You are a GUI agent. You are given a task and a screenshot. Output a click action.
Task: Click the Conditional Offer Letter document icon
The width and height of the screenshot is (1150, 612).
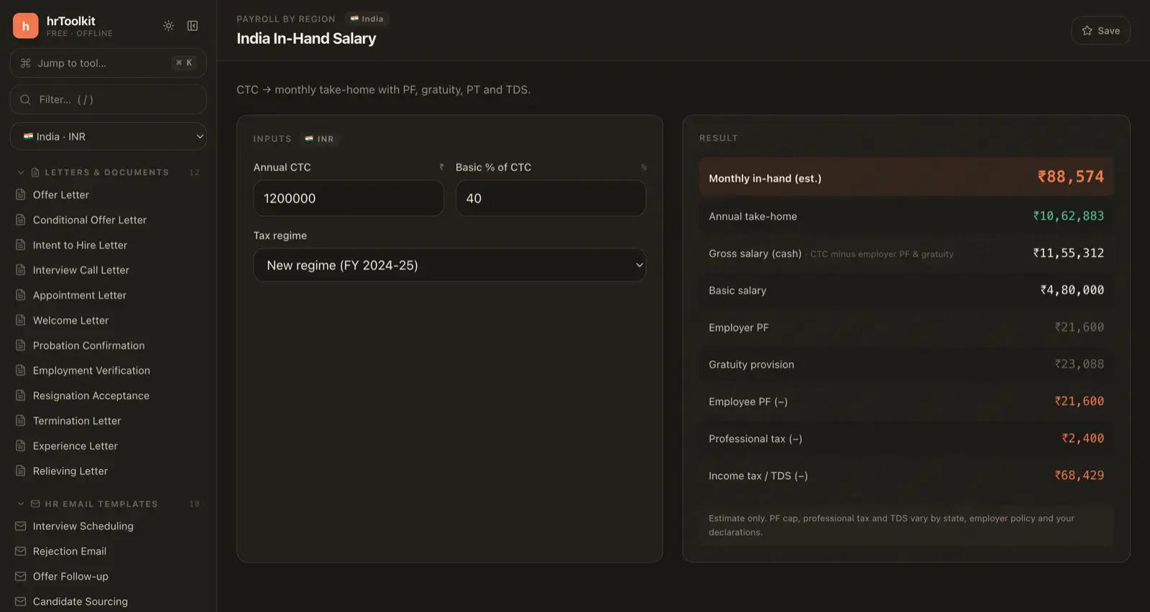(x=21, y=220)
